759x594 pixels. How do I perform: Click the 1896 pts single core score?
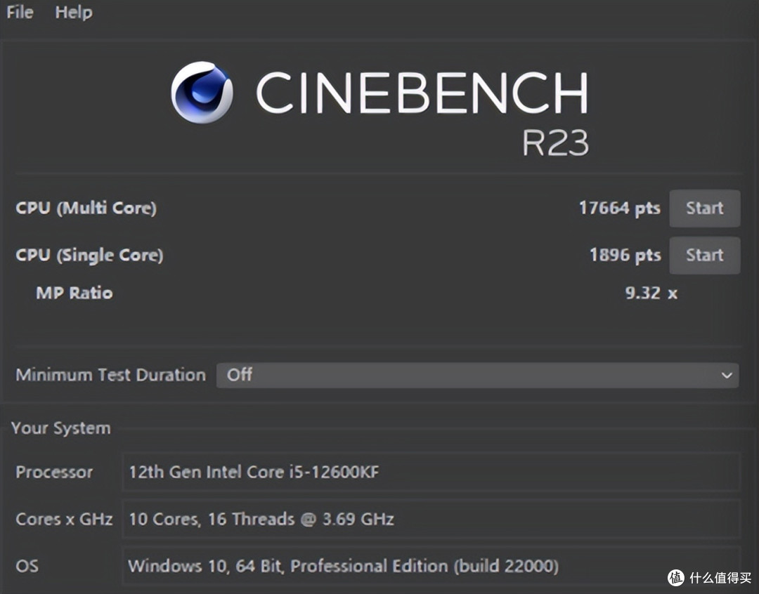[625, 255]
